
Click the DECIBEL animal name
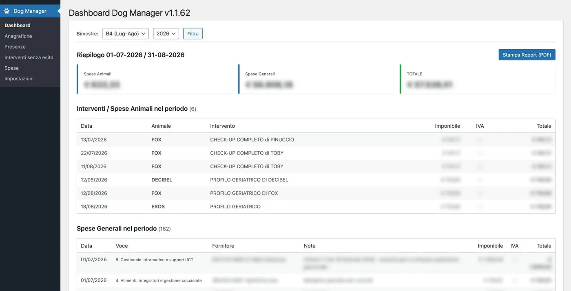[x=162, y=180]
